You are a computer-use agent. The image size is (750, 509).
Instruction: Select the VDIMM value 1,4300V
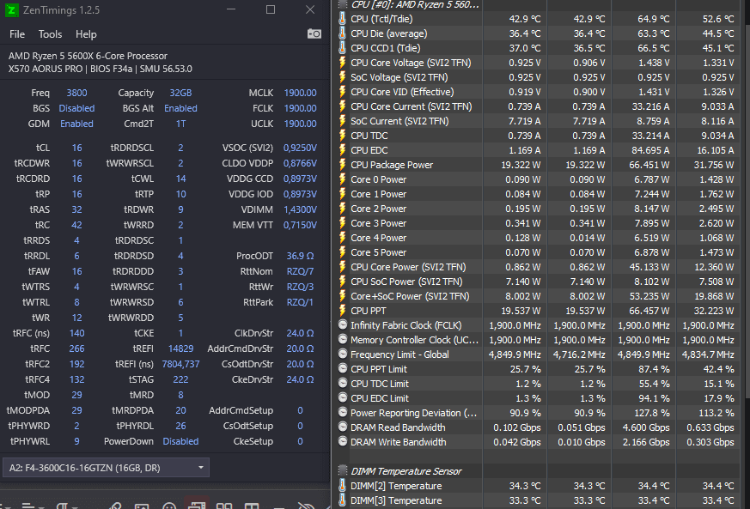point(300,209)
